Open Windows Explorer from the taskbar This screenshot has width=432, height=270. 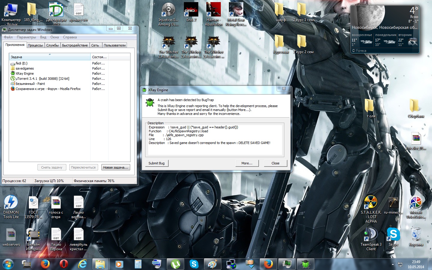coord(100,264)
